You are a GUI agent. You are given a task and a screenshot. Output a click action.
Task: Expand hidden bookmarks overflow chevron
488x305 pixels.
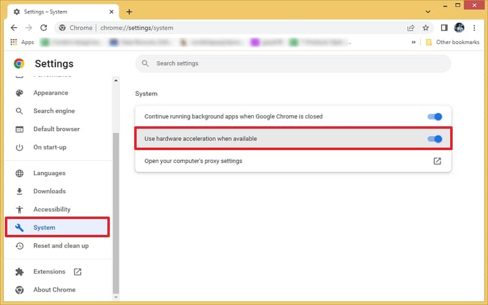click(x=414, y=42)
